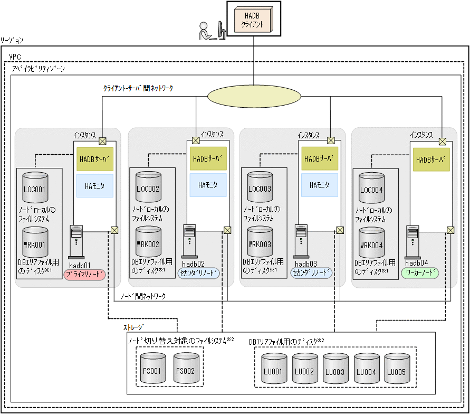Image resolution: width=470 pixels, height=414 pixels.
Task: Click the secondary node label under hadb02
Action: tap(198, 273)
